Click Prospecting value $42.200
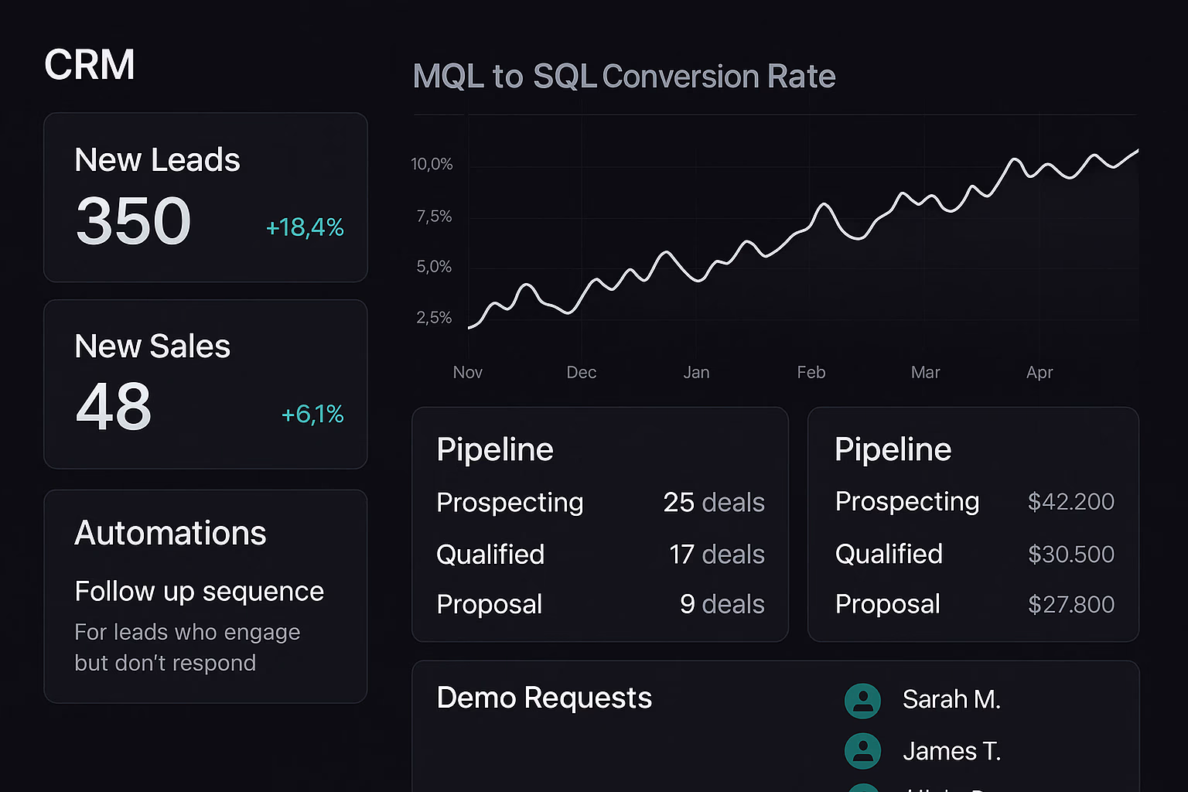The height and width of the screenshot is (792, 1188). coord(1071,502)
